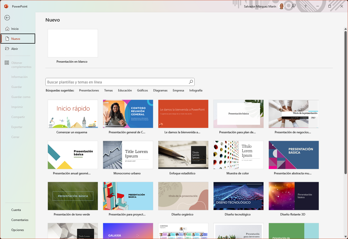Search suggested term Presentaciones
The height and width of the screenshot is (239, 348).
click(89, 90)
